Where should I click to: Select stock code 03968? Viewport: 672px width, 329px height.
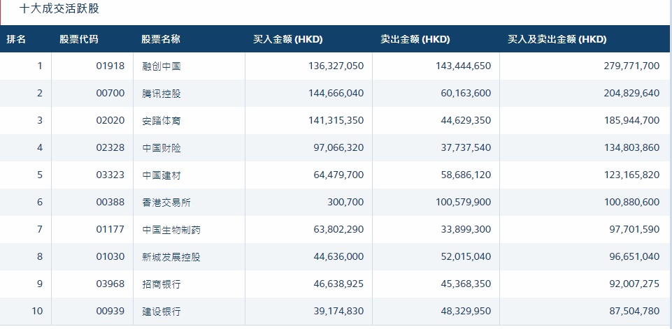pos(110,284)
